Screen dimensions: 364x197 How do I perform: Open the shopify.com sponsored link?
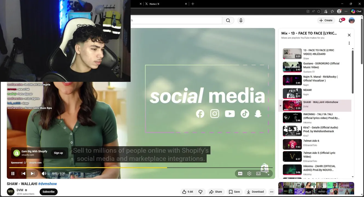click(35, 163)
